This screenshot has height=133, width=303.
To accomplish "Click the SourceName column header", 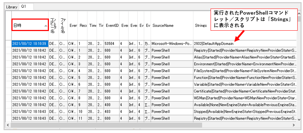I will (172, 25).
